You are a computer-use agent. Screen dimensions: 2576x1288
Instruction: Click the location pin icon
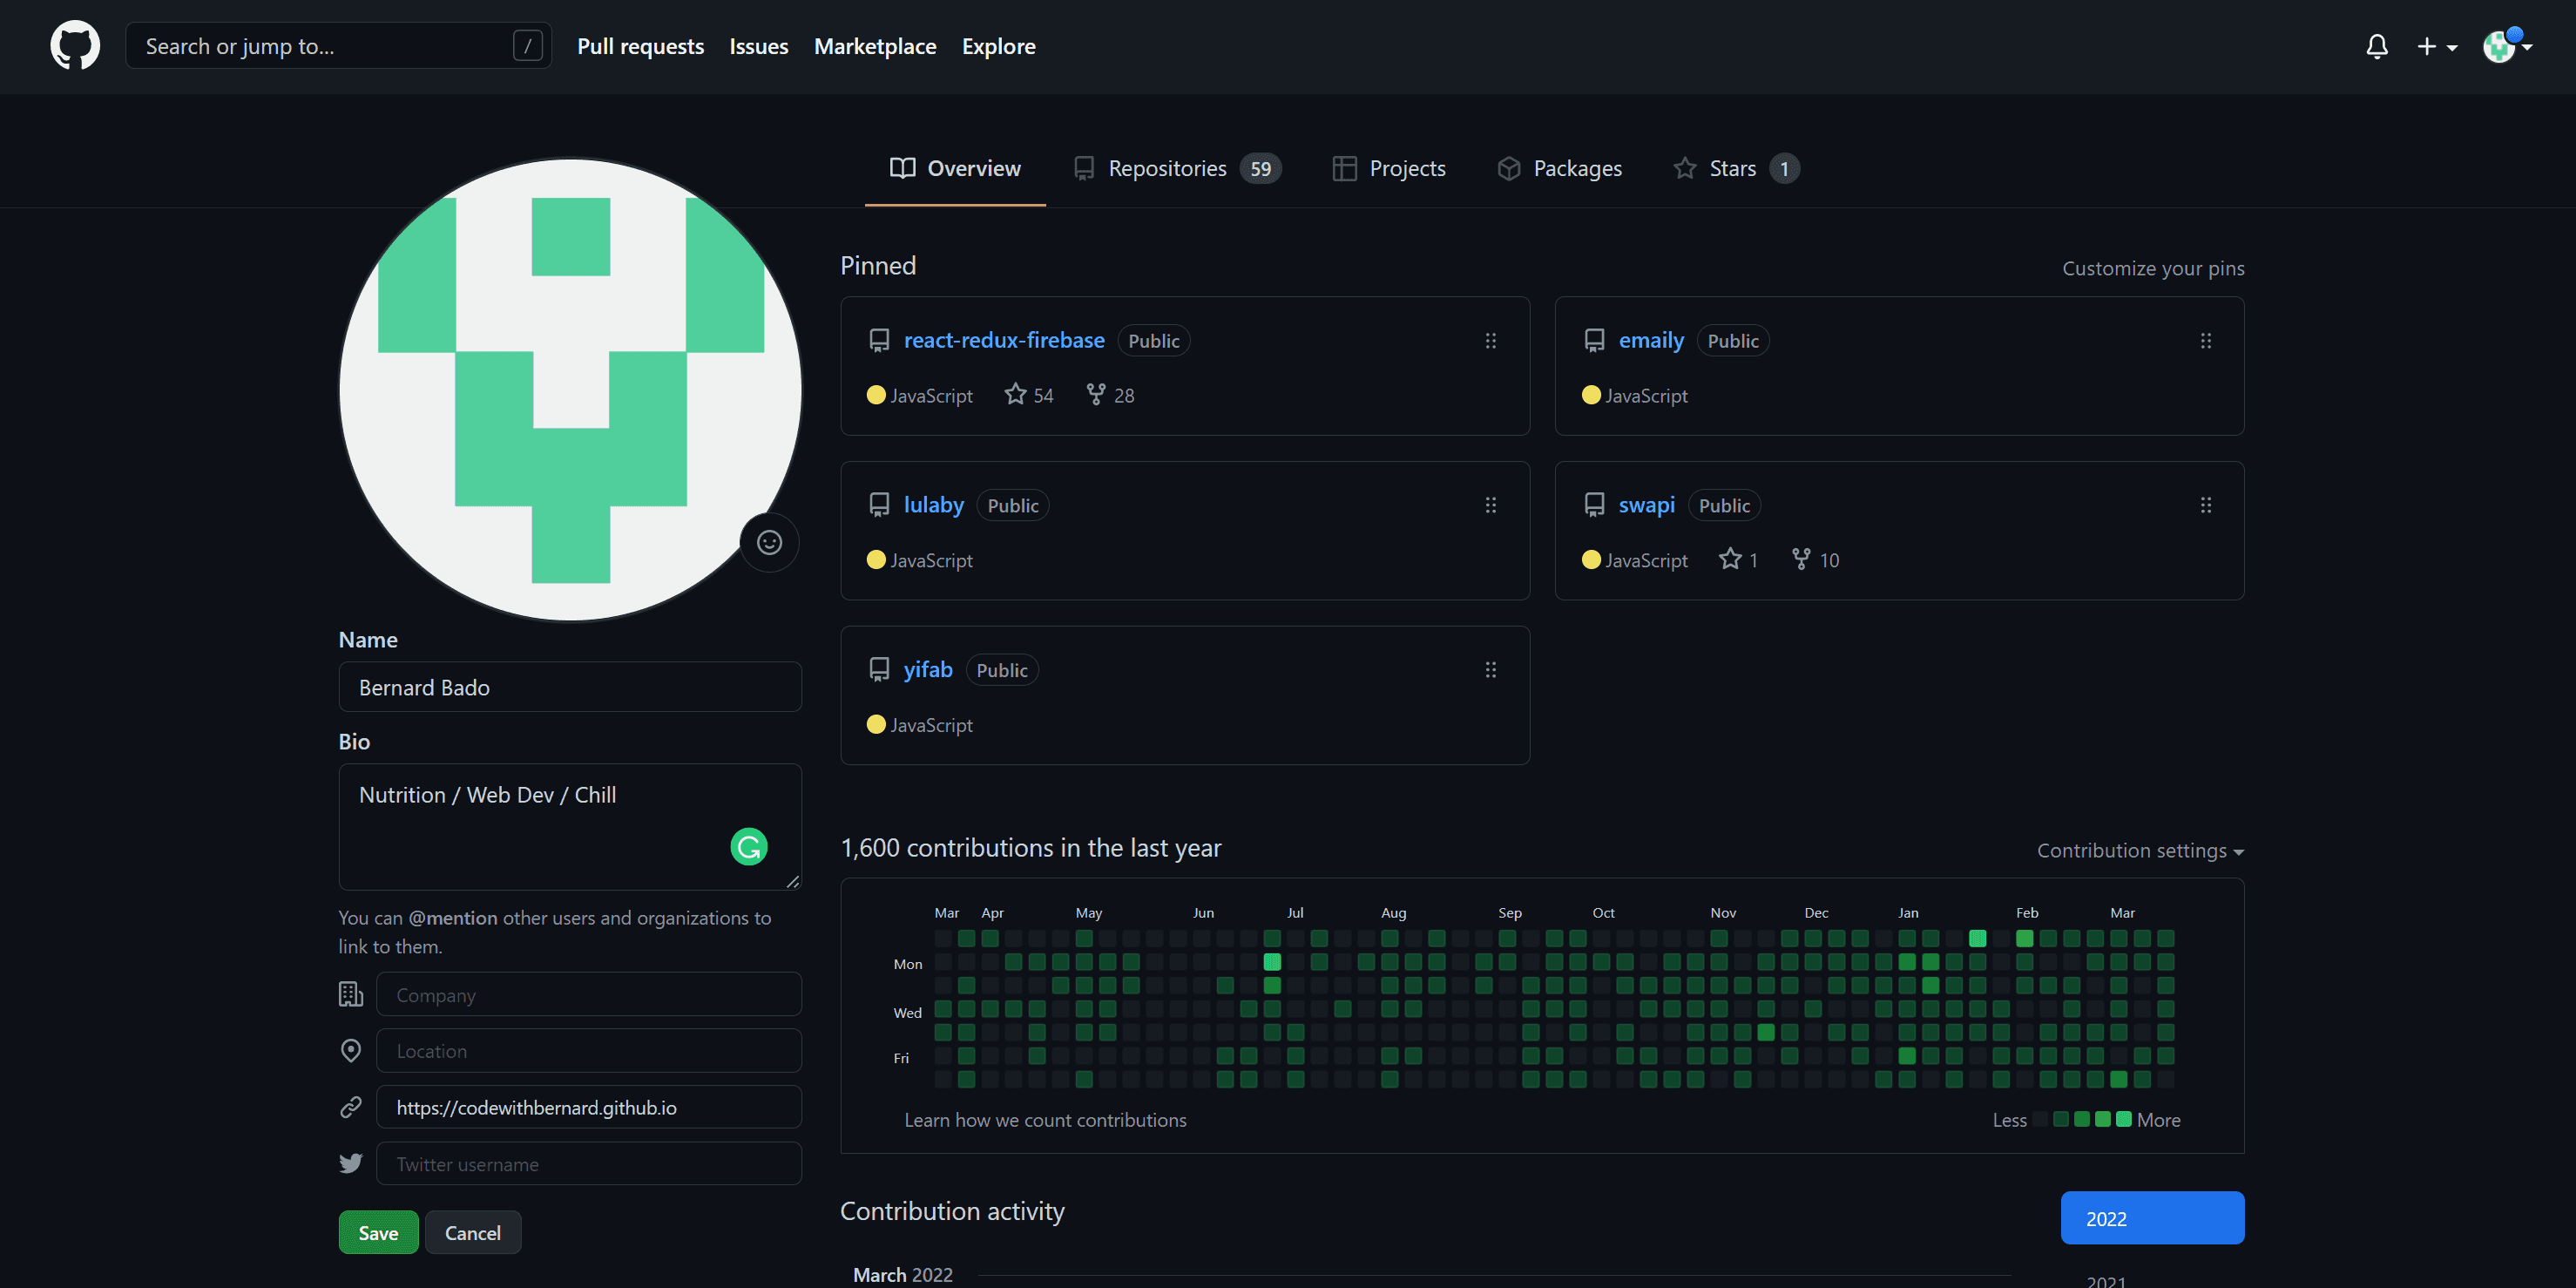(351, 1051)
